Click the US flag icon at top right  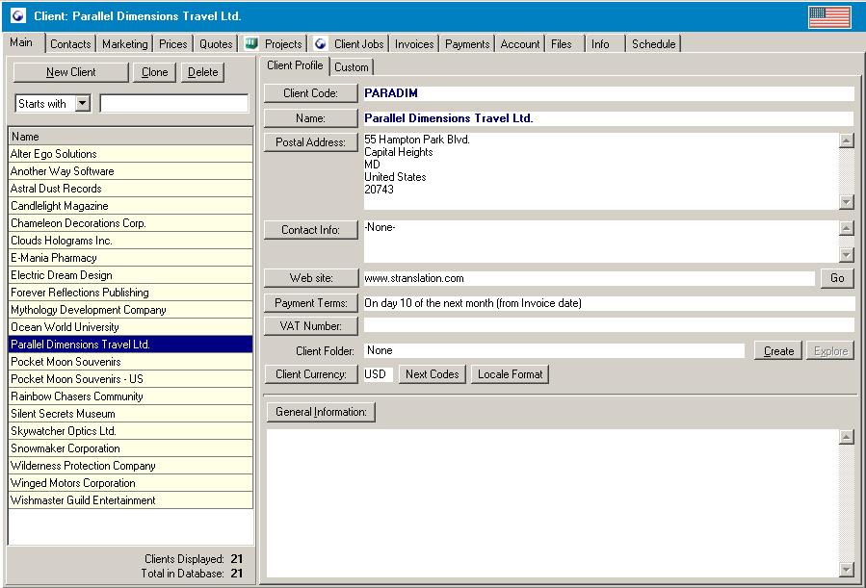828,16
